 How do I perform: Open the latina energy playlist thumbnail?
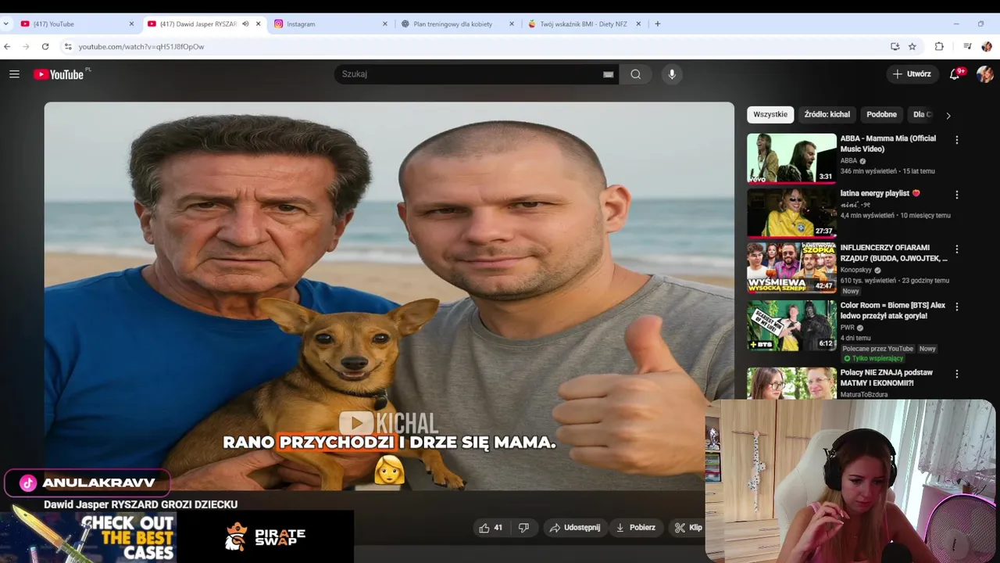791,213
